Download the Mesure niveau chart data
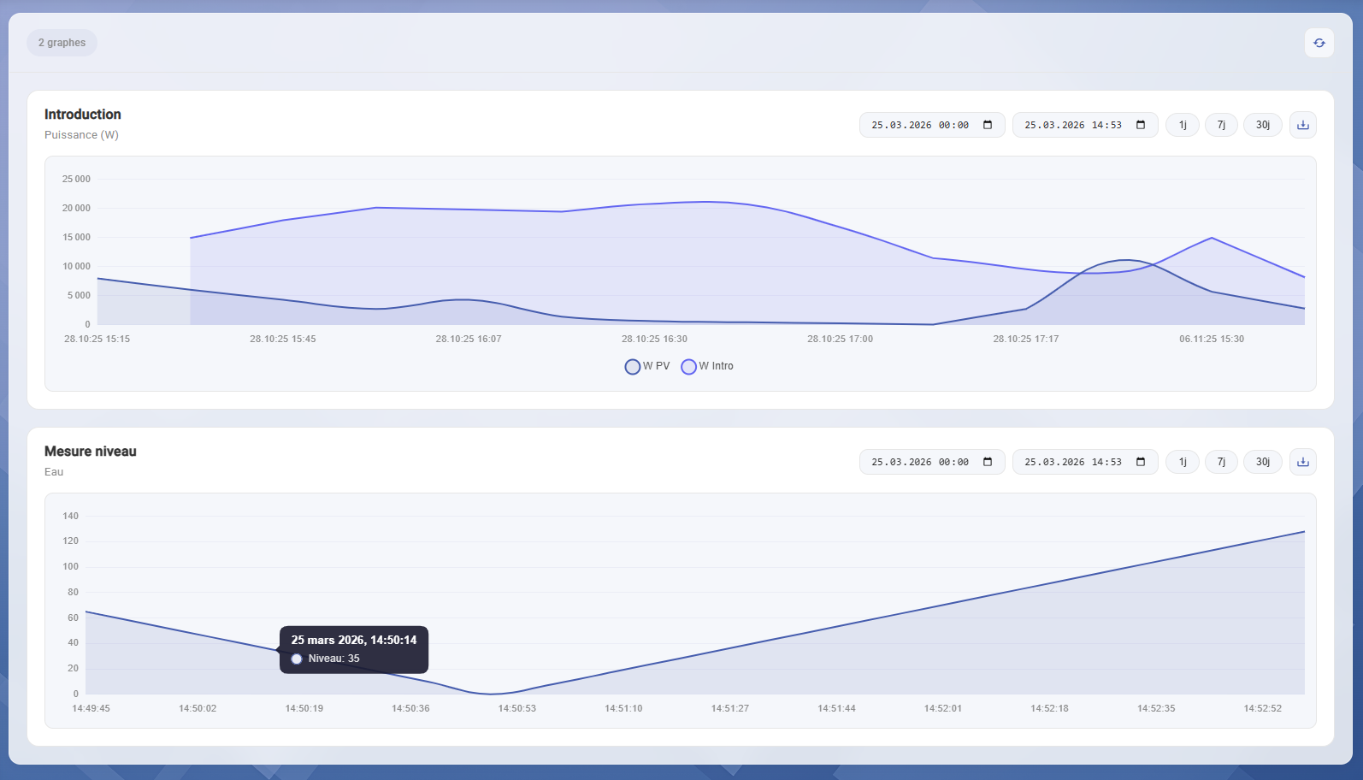 click(x=1302, y=462)
